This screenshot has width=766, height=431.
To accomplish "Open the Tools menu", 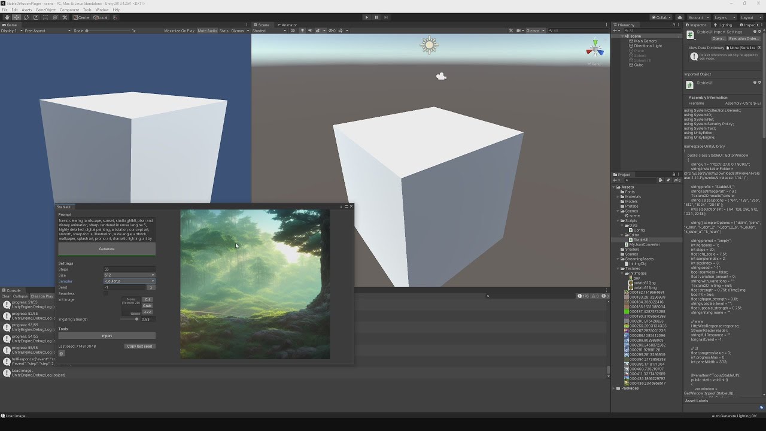I will (x=87, y=10).
